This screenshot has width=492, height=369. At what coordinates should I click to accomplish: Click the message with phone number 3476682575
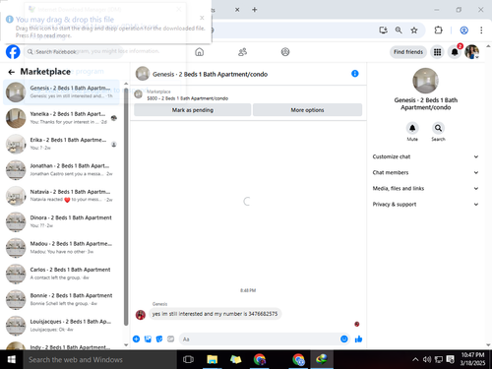coord(215,314)
